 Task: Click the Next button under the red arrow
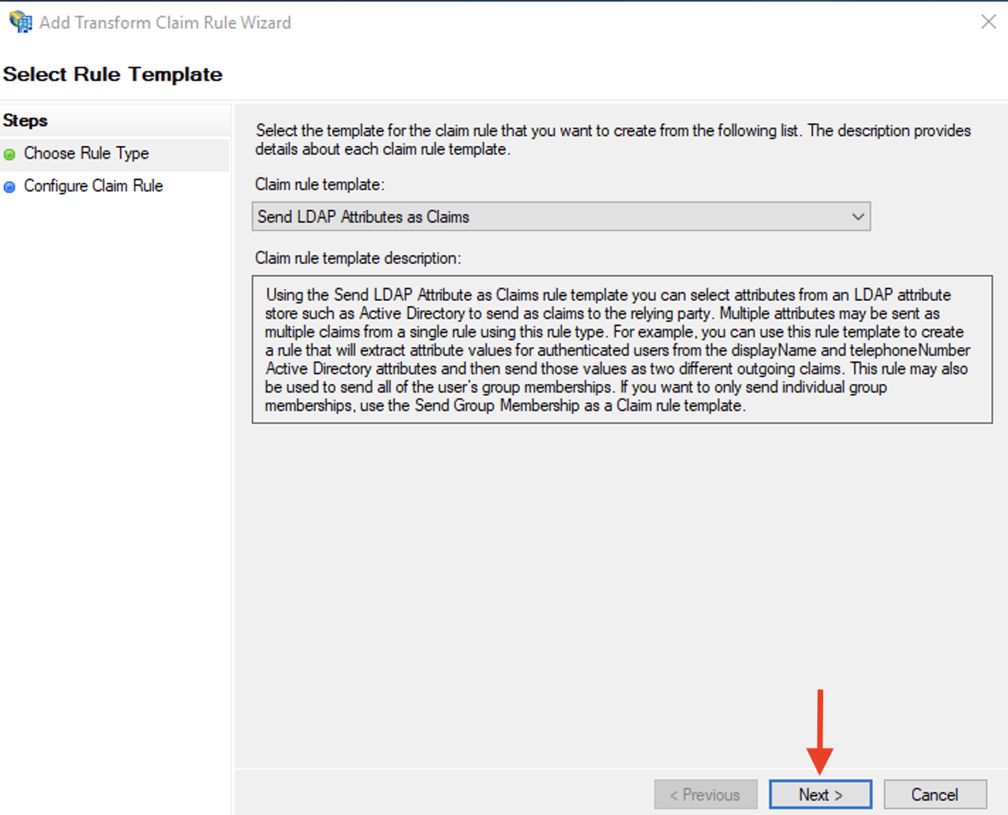coord(820,794)
